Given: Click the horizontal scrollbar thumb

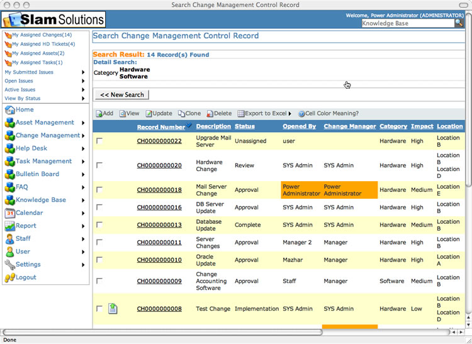Looking at the screenshot, I should click(162, 332).
